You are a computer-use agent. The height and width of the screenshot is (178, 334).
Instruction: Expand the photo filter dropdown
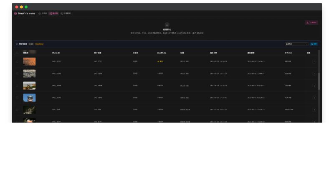(296, 44)
